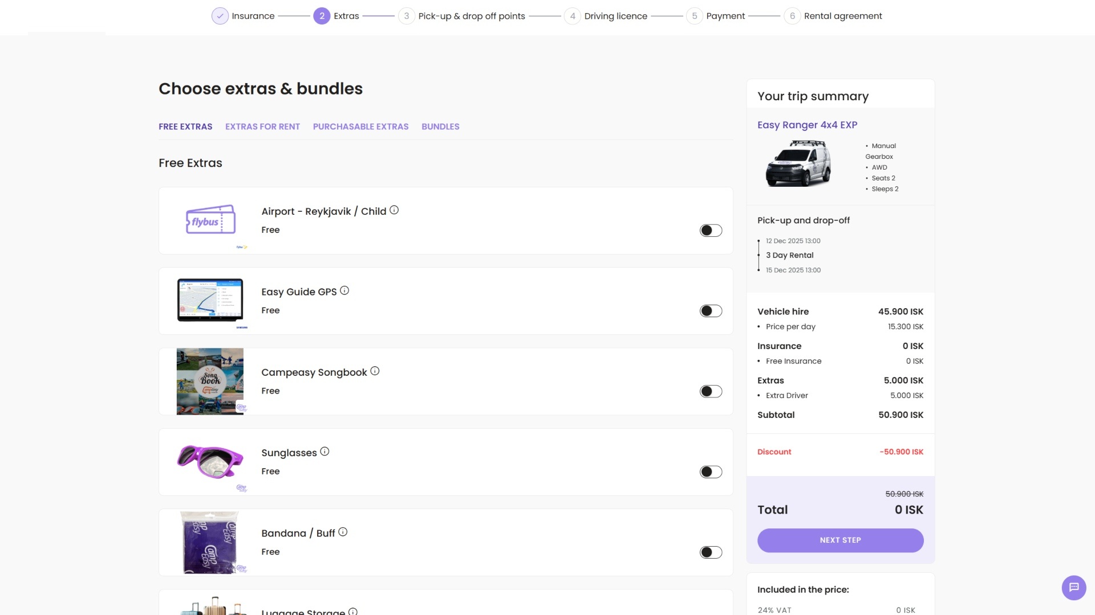Open info tooltip for Airport - Reykjavik / Child
The image size is (1095, 615).
(x=394, y=210)
